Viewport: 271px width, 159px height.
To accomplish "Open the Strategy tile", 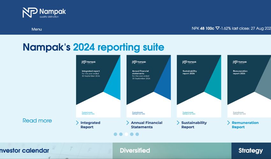I will (251, 151).
